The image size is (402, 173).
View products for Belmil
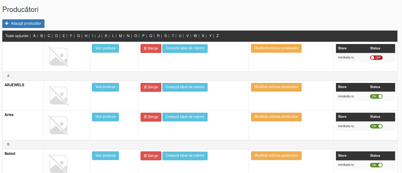(x=105, y=156)
